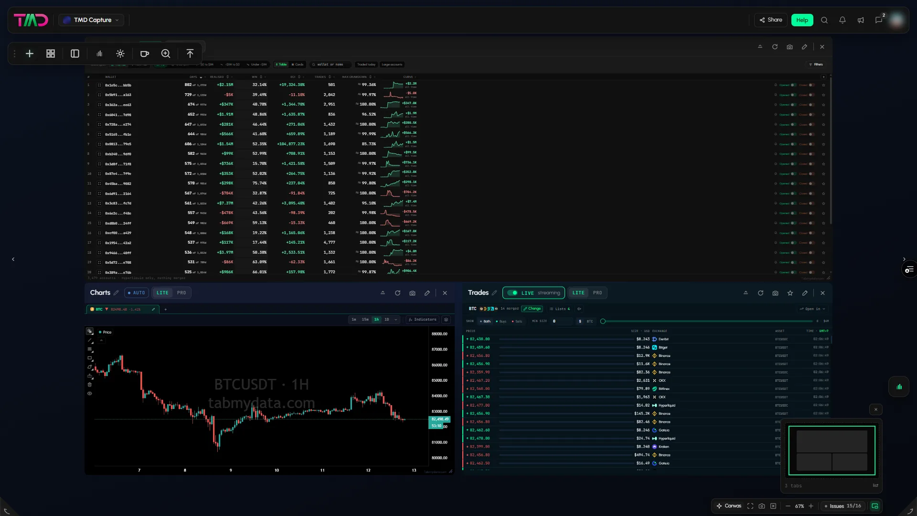The image size is (917, 516).
Task: Toggle Opened switch for wallet 0x1e5c...bb5b
Action: coord(793,85)
